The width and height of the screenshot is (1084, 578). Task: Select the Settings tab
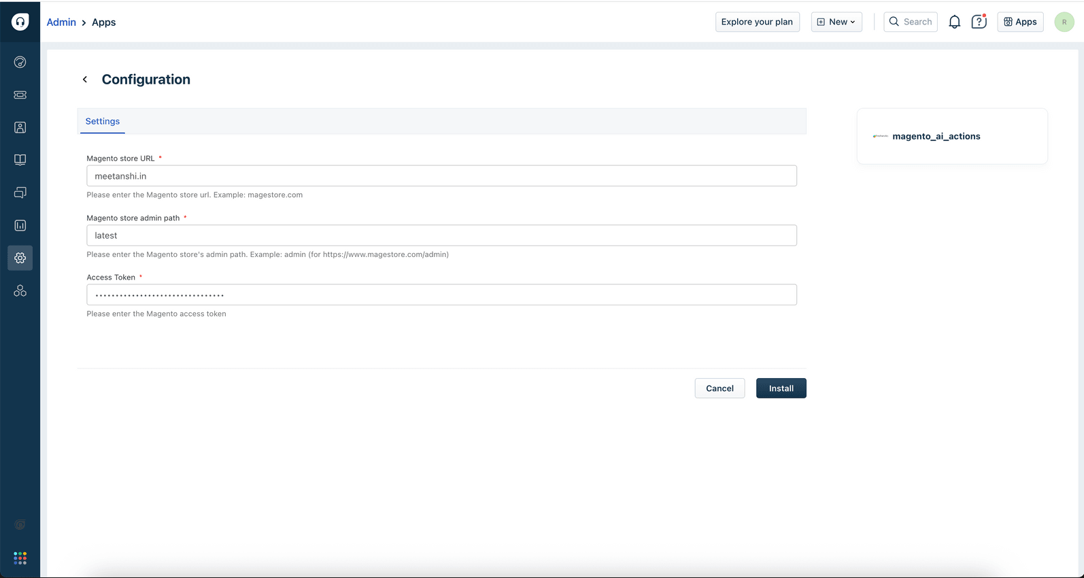point(103,121)
